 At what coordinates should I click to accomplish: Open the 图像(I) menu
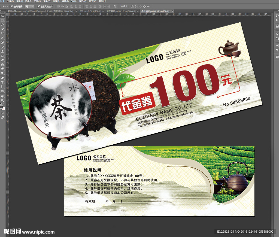coord(28,1)
